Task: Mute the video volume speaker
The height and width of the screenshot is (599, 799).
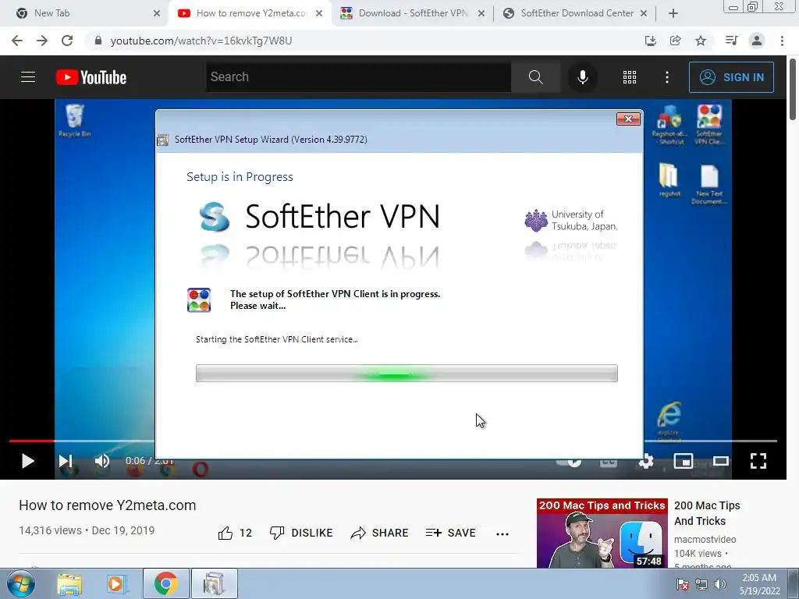Action: (102, 461)
